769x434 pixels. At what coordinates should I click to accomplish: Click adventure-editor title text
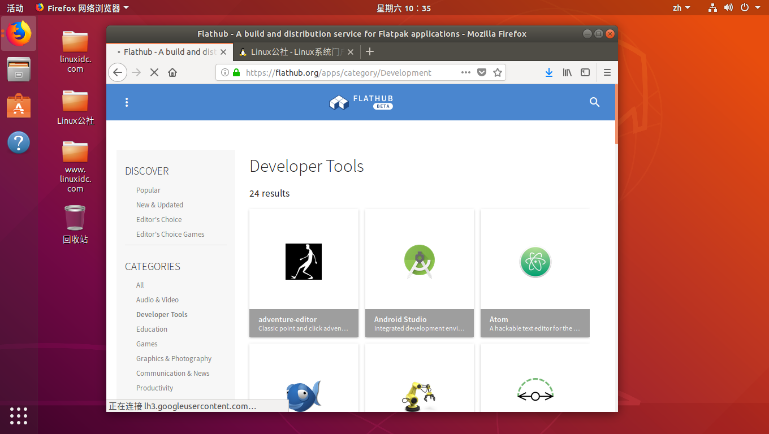[x=288, y=319]
